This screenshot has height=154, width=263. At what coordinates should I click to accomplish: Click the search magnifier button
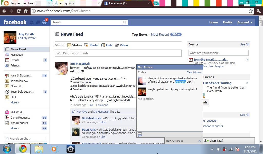click(x=125, y=22)
